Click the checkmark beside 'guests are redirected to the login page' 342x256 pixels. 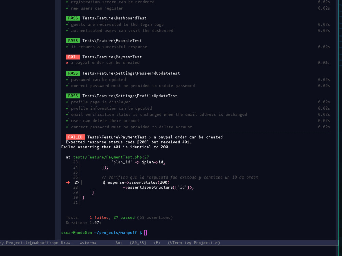click(x=67, y=24)
